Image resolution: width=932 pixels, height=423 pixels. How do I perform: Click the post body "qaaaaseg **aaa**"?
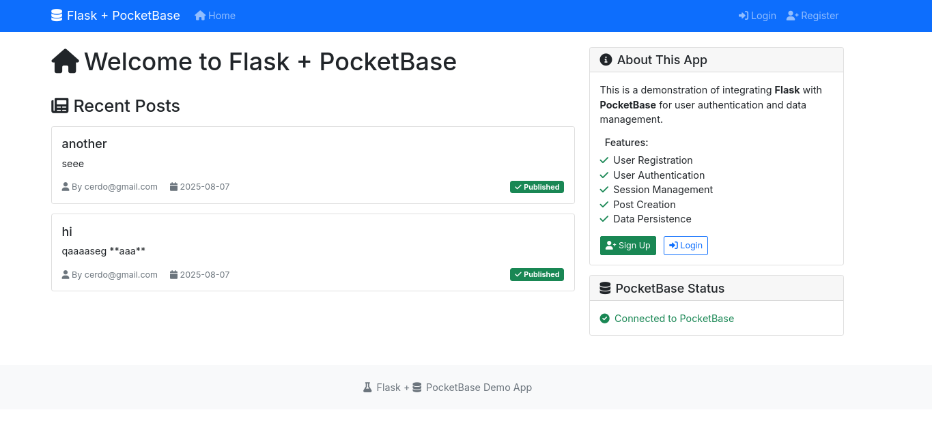(x=104, y=251)
